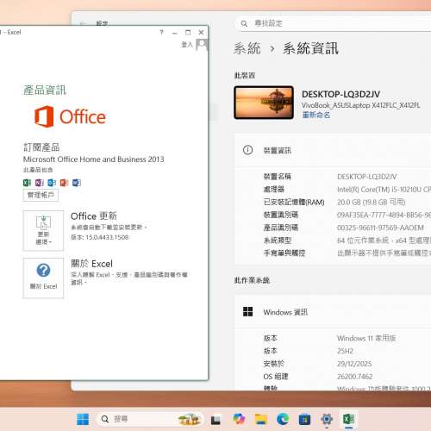Select the 20.0 GB RAM value
The height and width of the screenshot is (431, 431).
pyautogui.click(x=372, y=202)
